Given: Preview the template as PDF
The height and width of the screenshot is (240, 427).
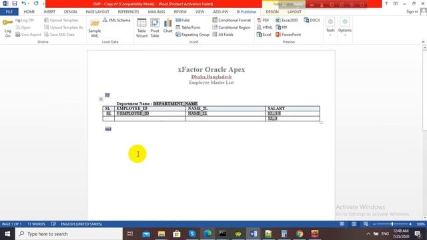Looking at the screenshot, I should click(263, 20).
